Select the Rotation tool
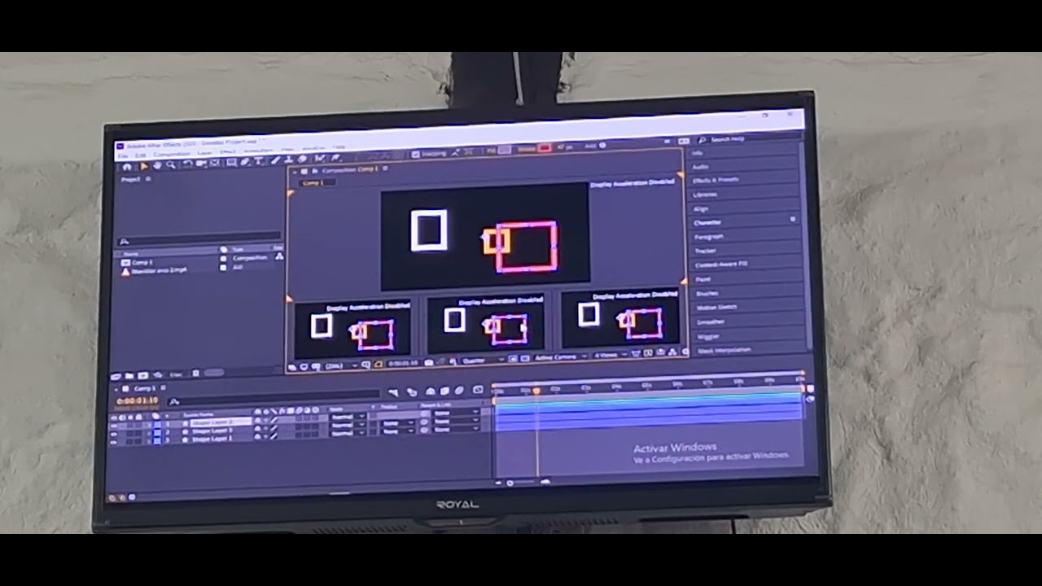Image resolution: width=1042 pixels, height=586 pixels. (x=187, y=164)
